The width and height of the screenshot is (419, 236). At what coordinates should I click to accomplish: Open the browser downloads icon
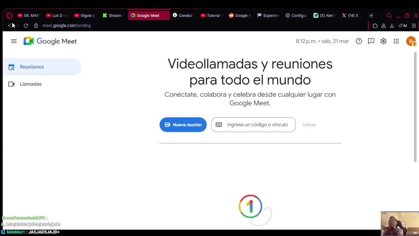coord(392,26)
